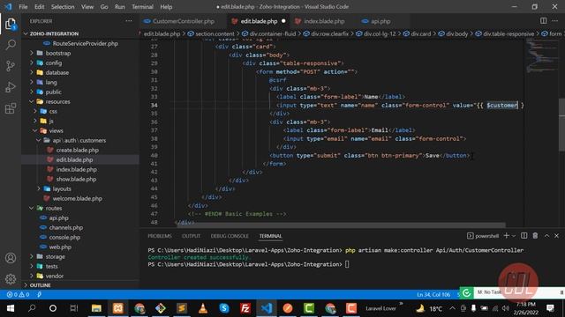
Task: Open the Explorer view in activity bar
Action: pos(11,24)
